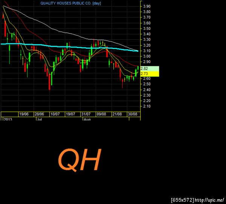The height and width of the screenshot is (204, 226).
Task: Click the 19/07 date label
Action: [70, 114]
